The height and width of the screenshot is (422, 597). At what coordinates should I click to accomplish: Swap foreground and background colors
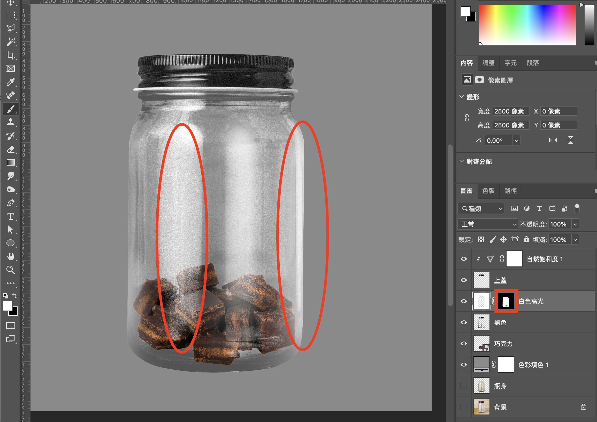point(15,296)
